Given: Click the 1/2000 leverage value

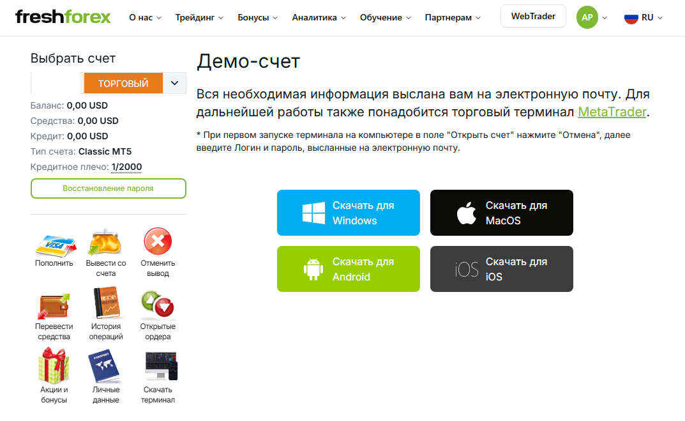Looking at the screenshot, I should [x=126, y=167].
